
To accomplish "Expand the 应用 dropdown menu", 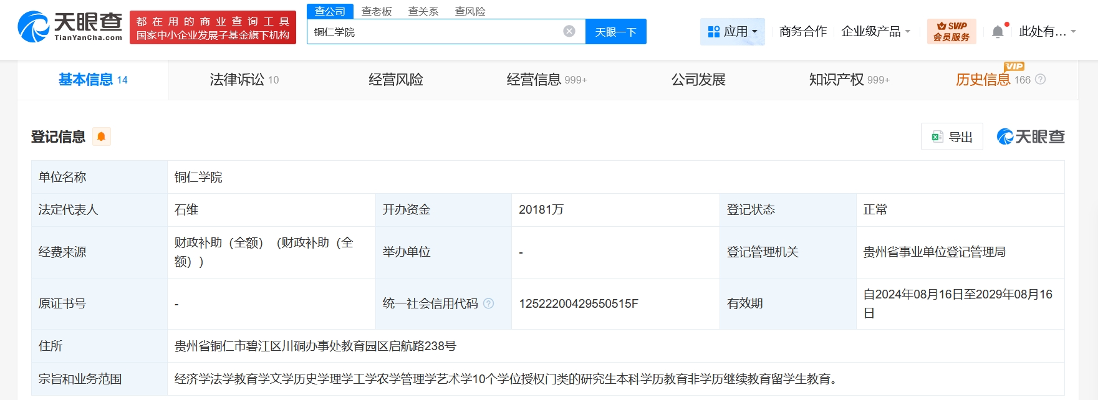I will tap(733, 31).
